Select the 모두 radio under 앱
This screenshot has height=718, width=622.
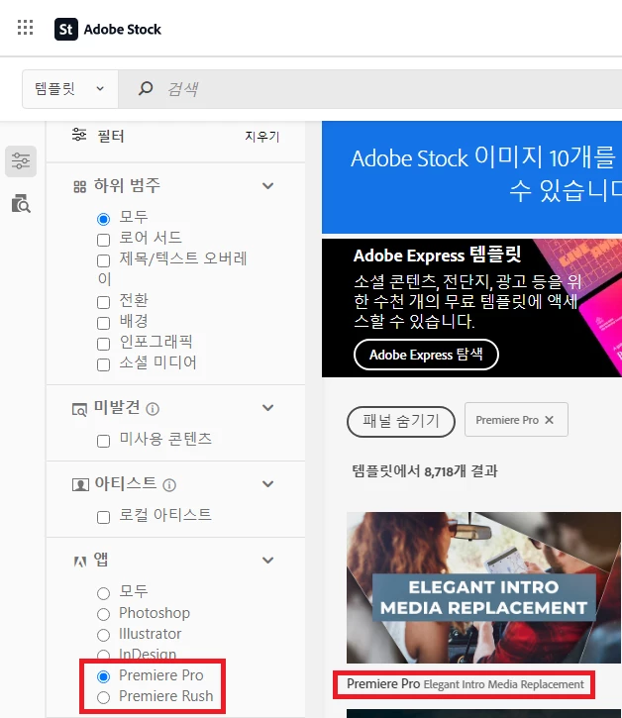pyautogui.click(x=104, y=593)
